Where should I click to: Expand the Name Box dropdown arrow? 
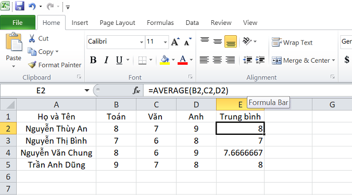point(86,91)
